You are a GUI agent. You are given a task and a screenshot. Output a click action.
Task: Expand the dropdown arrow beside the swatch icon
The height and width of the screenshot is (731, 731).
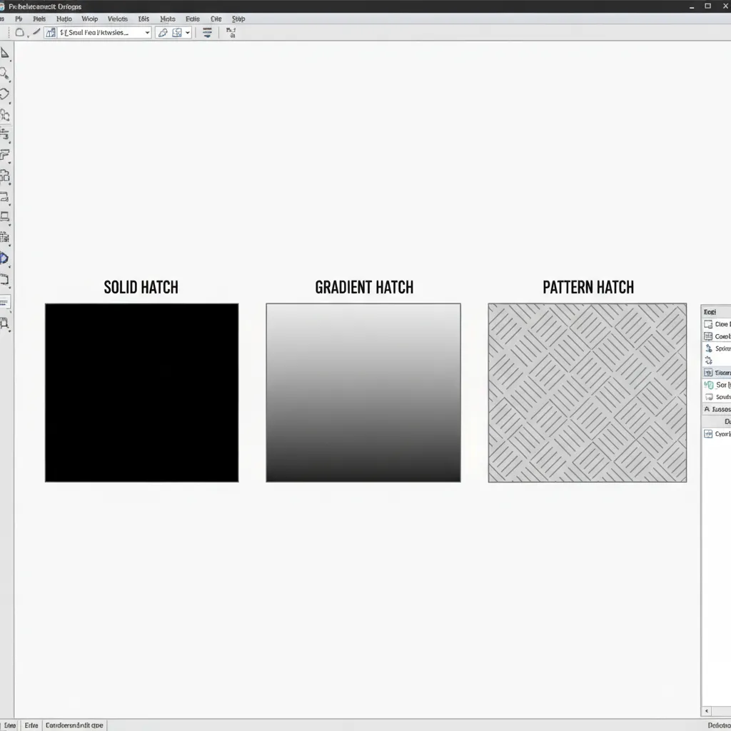click(x=186, y=32)
